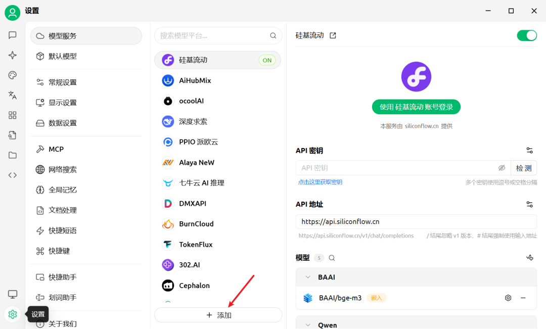Image resolution: width=546 pixels, height=329 pixels.
Task: Select Alaya NeW provider
Action: 217,163
